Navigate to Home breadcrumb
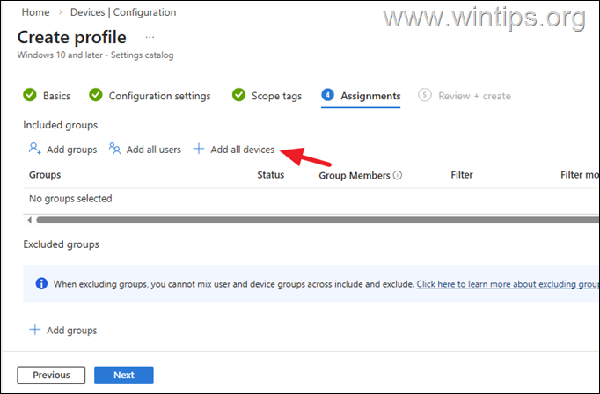This screenshot has width=600, height=394. click(x=35, y=12)
